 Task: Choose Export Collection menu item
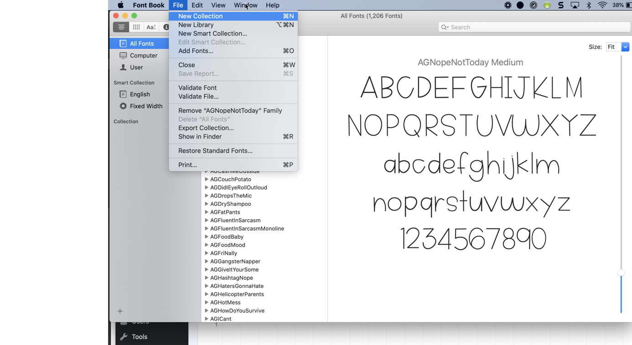pos(233,128)
